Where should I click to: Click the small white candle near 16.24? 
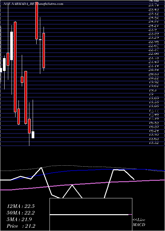(33, 135)
